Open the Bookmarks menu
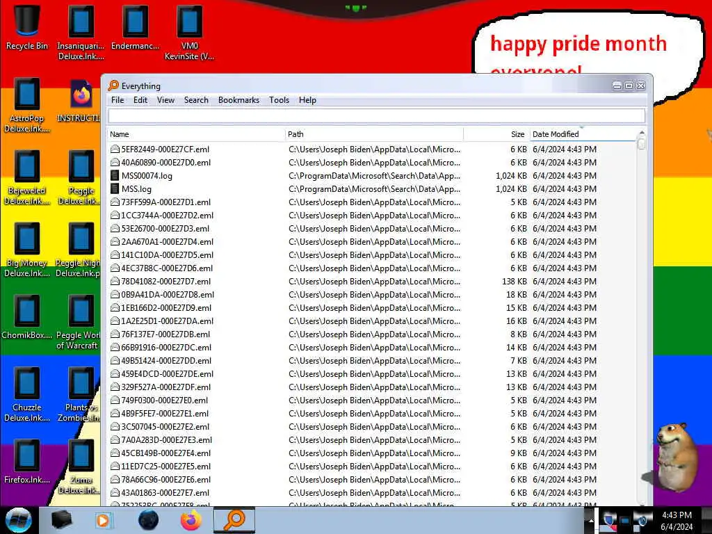Screen dimensions: 712x534 [x=239, y=100]
